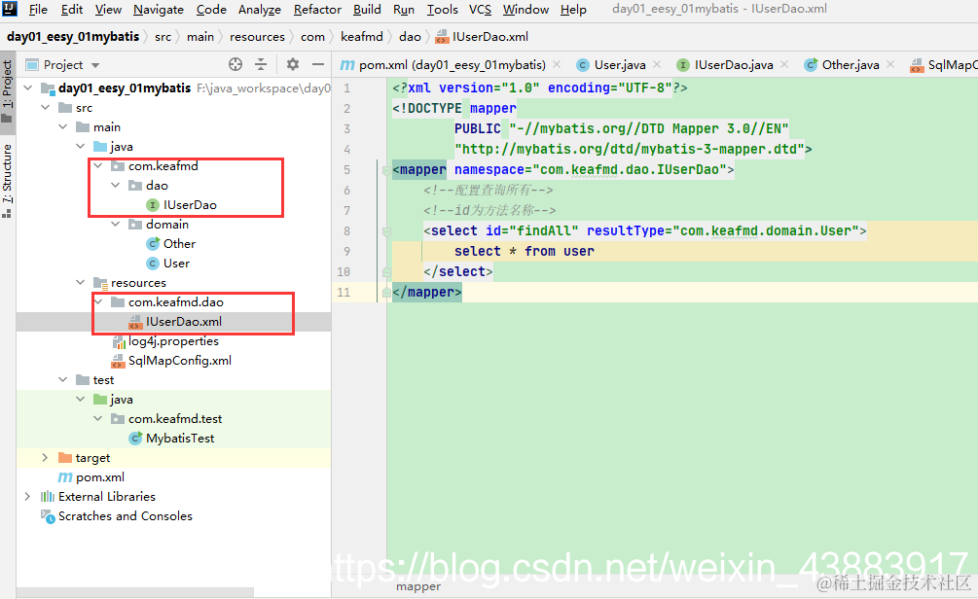The image size is (978, 599).
Task: Open the Help menu
Action: pyautogui.click(x=573, y=10)
